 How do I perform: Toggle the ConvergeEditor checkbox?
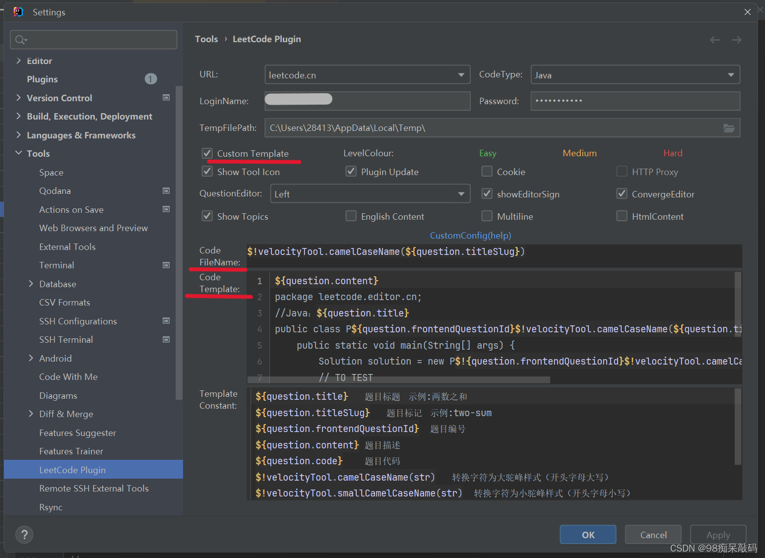(x=622, y=194)
